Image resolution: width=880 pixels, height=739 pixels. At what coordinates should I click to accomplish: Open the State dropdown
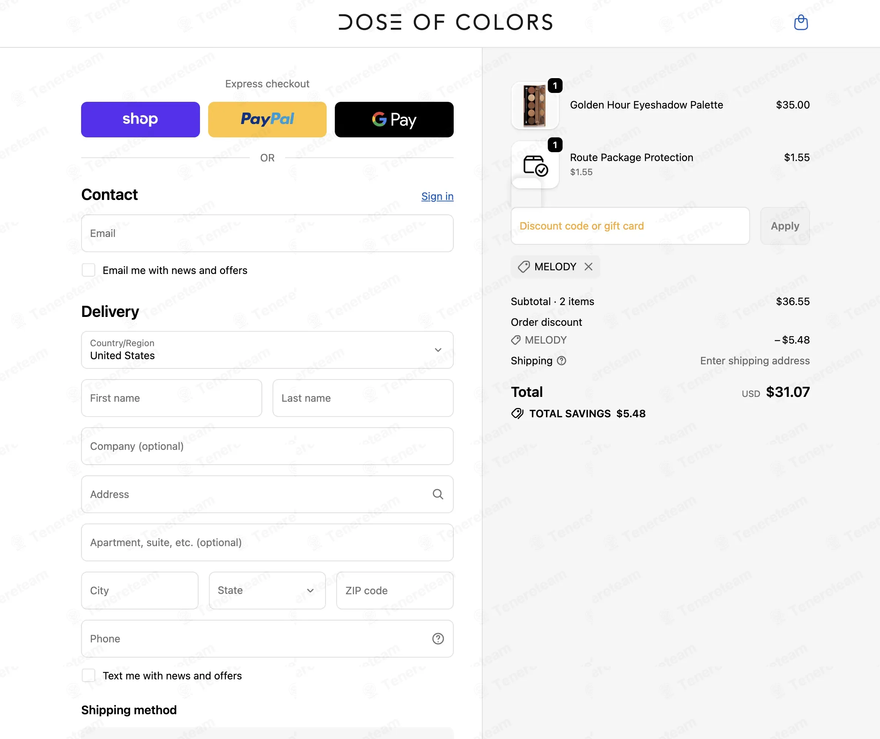(267, 590)
